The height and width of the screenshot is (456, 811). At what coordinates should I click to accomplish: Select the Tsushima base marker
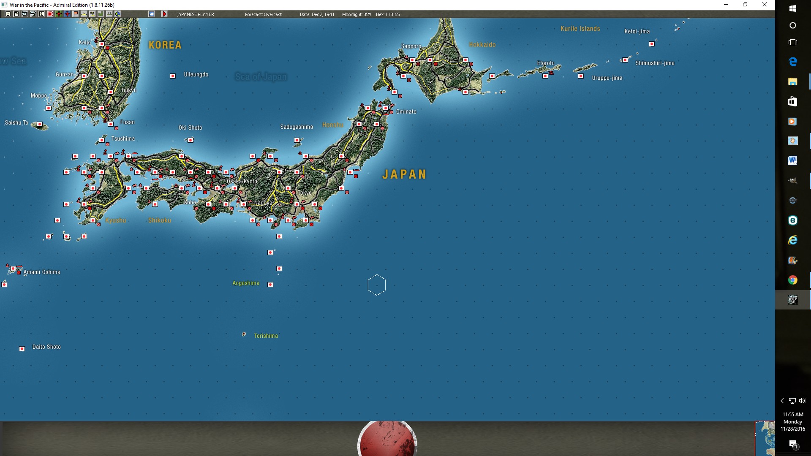tap(102, 140)
